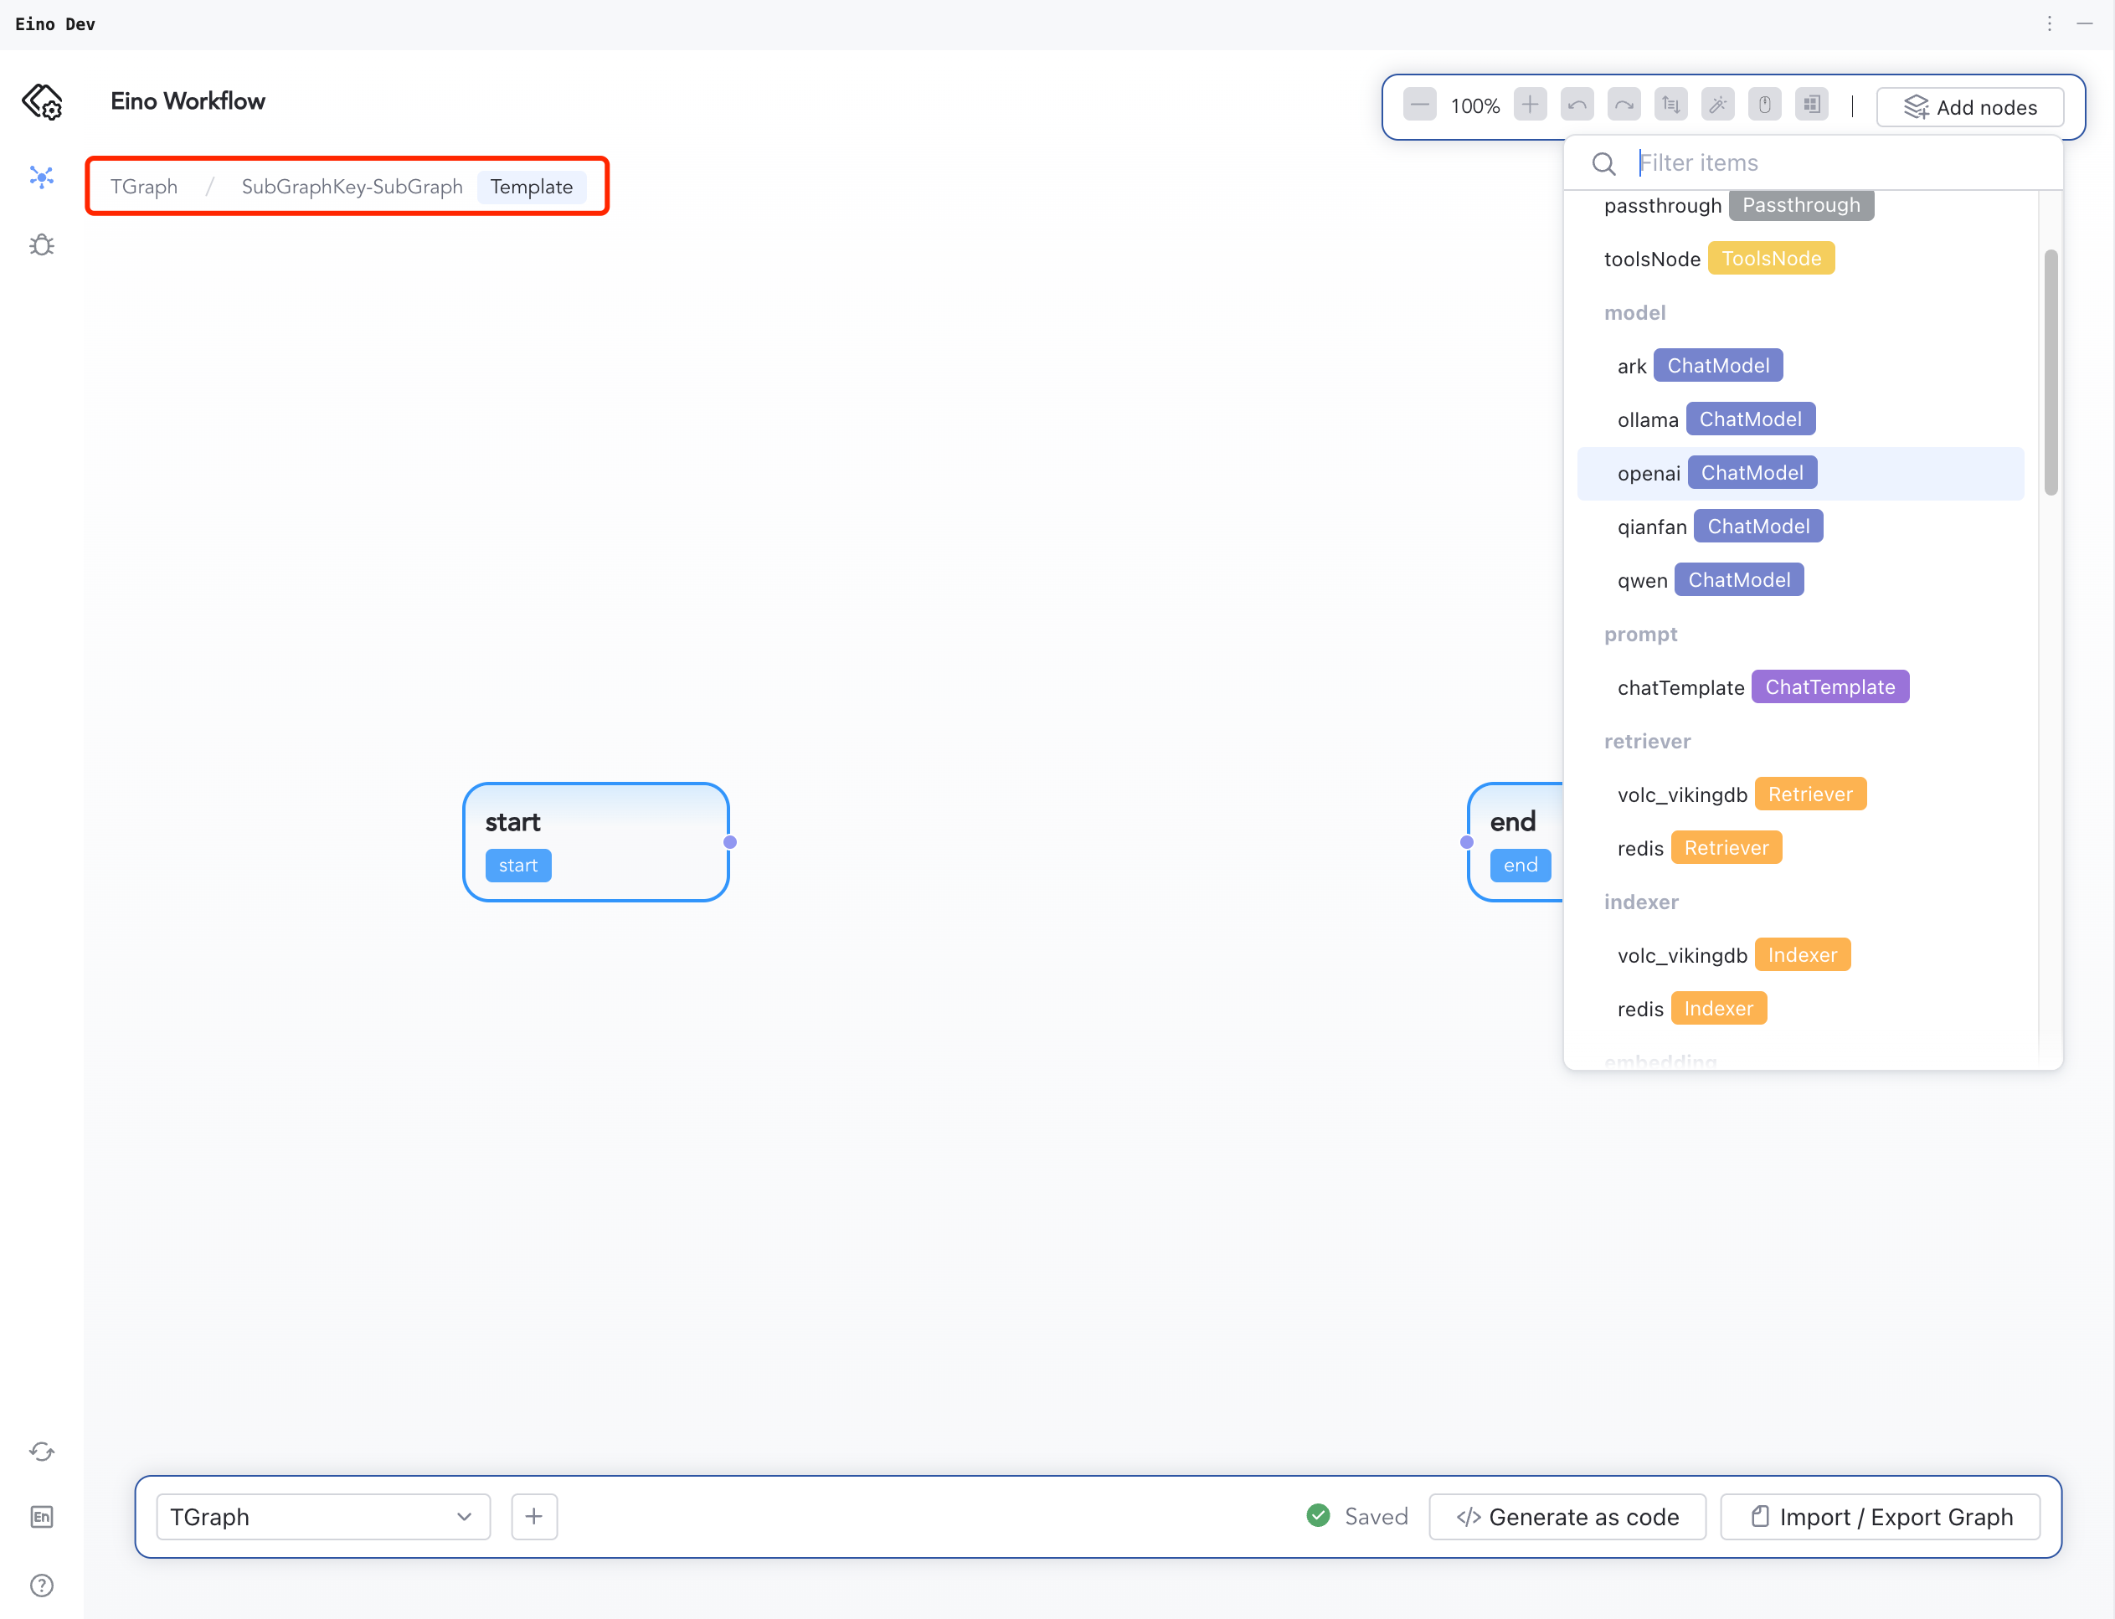Select the graph workflow sidebar icon
This screenshot has height=1619, width=2115.
[x=42, y=177]
